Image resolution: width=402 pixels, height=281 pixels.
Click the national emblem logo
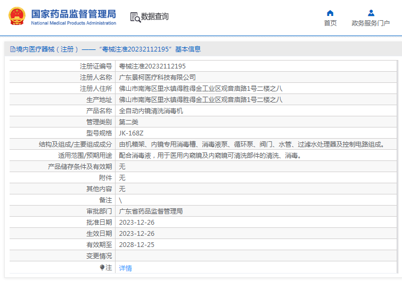click(x=17, y=16)
